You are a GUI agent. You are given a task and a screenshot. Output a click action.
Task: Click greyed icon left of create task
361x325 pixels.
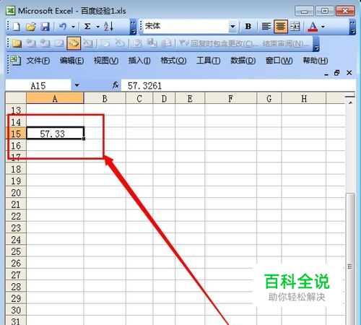(120, 43)
